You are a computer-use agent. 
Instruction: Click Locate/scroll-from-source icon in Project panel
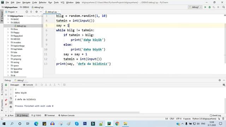27,12
